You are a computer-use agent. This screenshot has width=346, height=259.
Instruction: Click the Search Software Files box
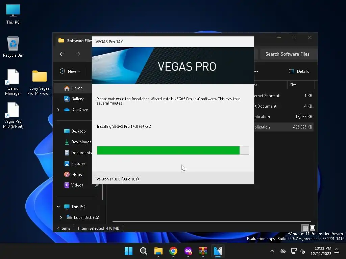[x=288, y=54]
